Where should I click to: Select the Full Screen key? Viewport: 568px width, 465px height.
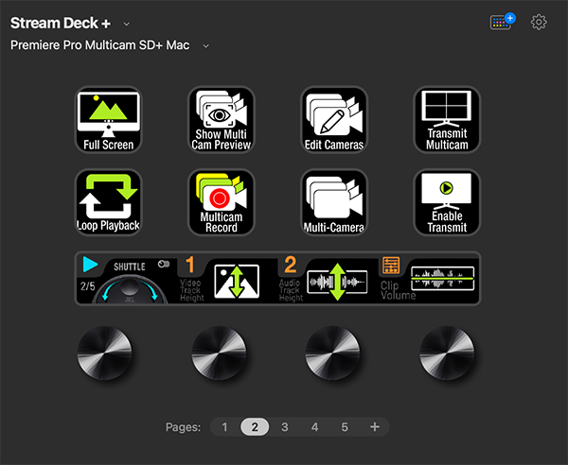(108, 120)
